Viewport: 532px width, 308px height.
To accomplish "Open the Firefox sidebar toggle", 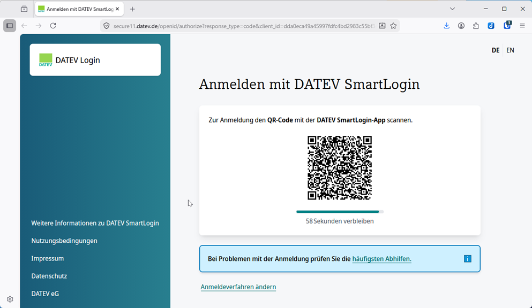I will point(10,26).
